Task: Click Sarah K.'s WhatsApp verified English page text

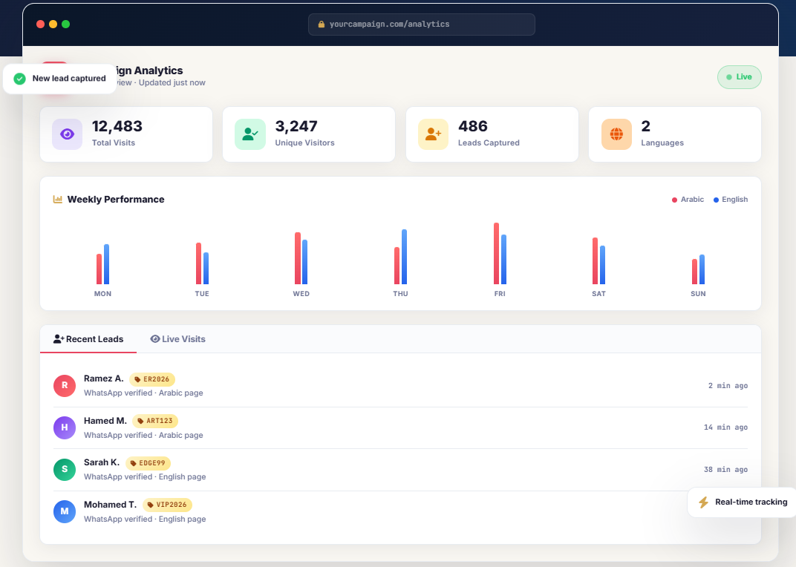Action: pyautogui.click(x=145, y=477)
